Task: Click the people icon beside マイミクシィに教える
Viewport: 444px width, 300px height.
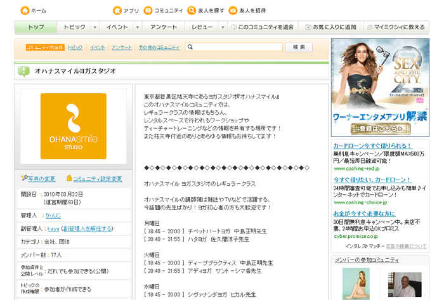Action: click(x=370, y=27)
